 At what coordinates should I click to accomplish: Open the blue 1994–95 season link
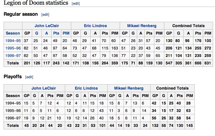click(x=13, y=41)
